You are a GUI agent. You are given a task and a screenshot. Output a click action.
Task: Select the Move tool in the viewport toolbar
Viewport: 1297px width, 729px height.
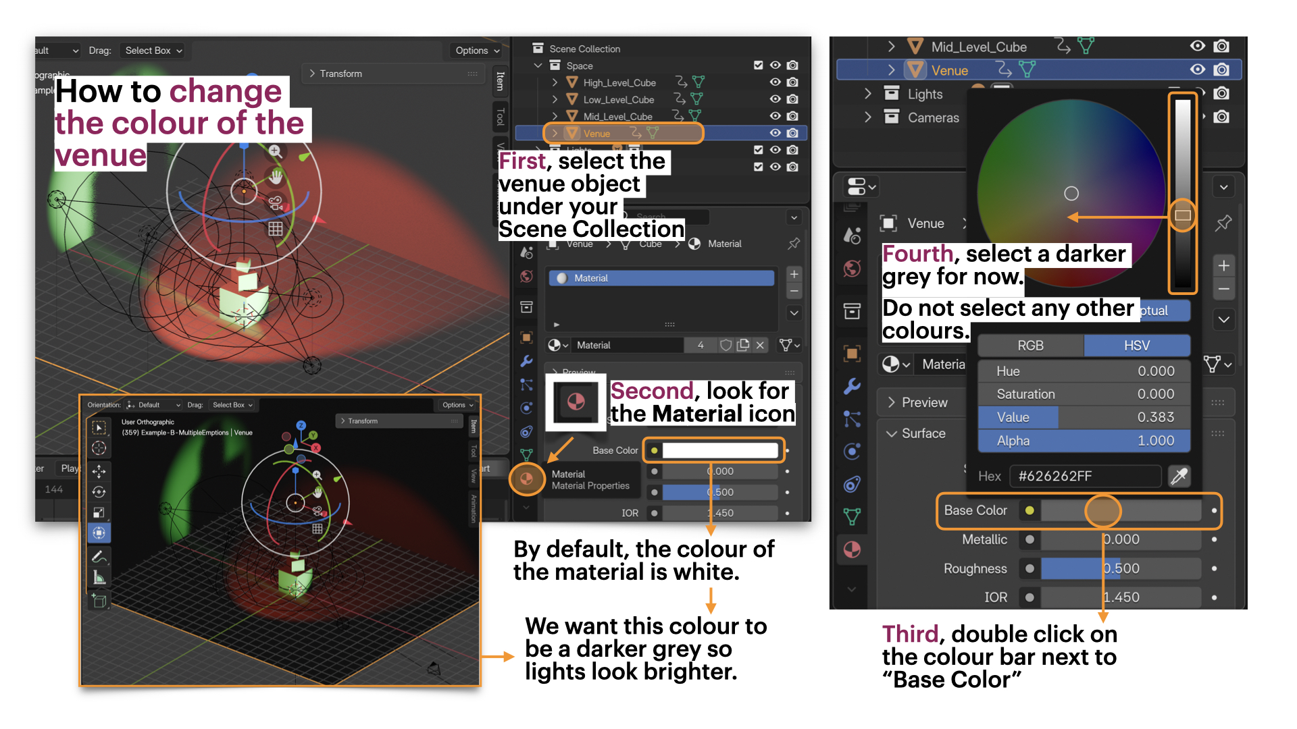[x=99, y=470]
